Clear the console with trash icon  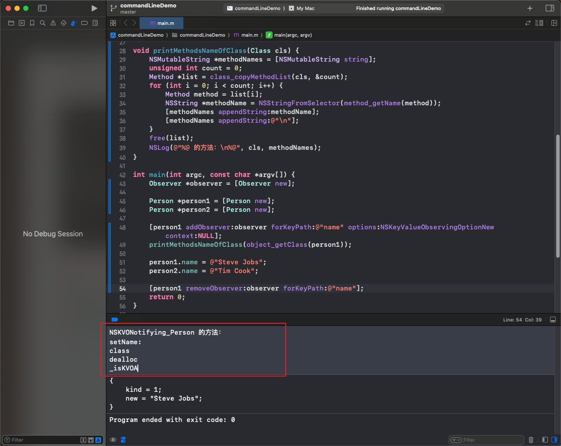point(531,440)
